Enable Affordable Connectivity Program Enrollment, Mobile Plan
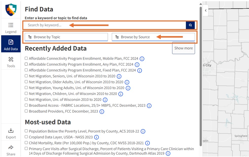This screenshot has height=157, width=249. point(26,58)
